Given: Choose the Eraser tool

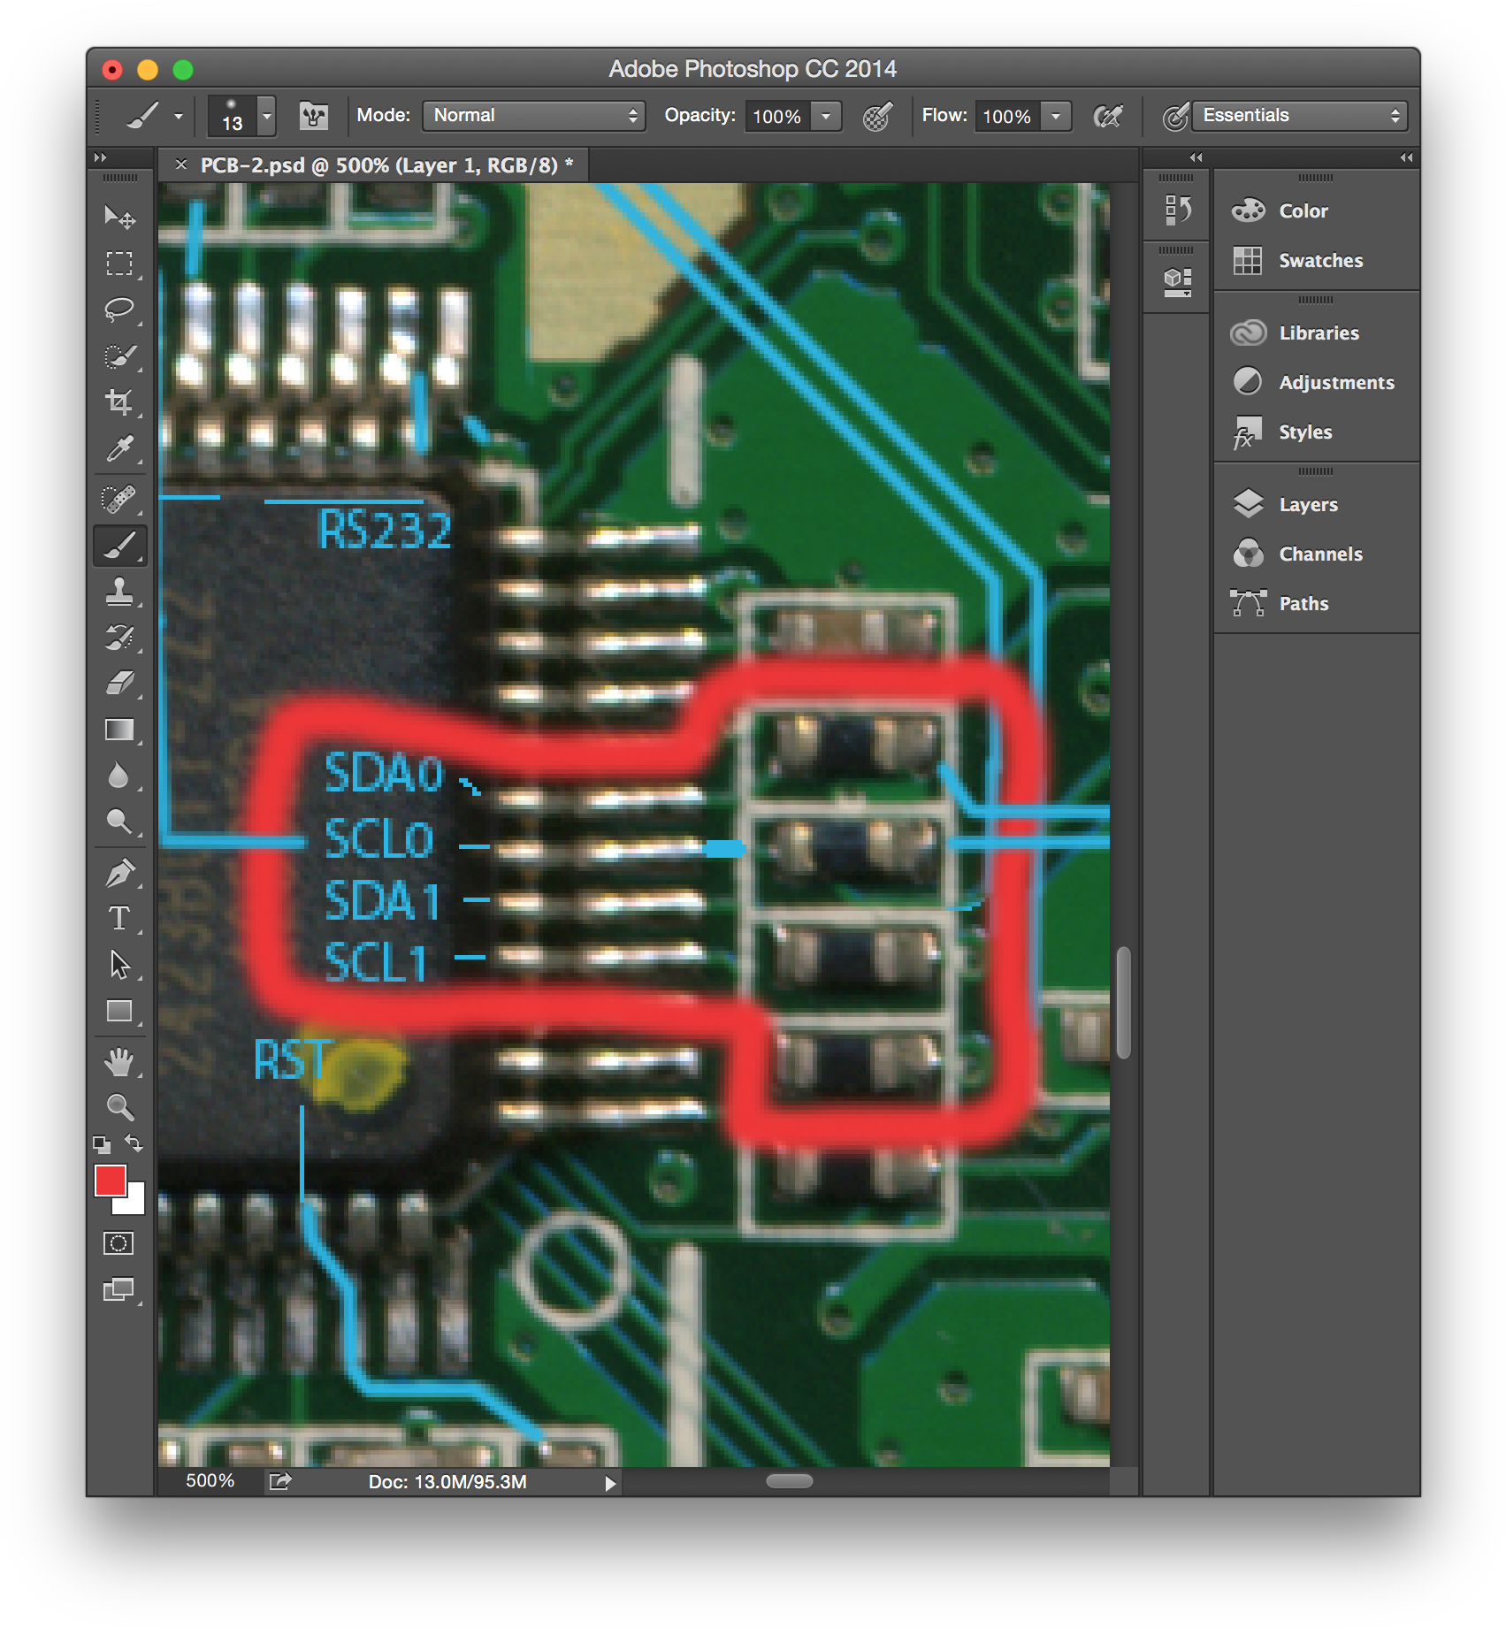Looking at the screenshot, I should pos(121,683).
